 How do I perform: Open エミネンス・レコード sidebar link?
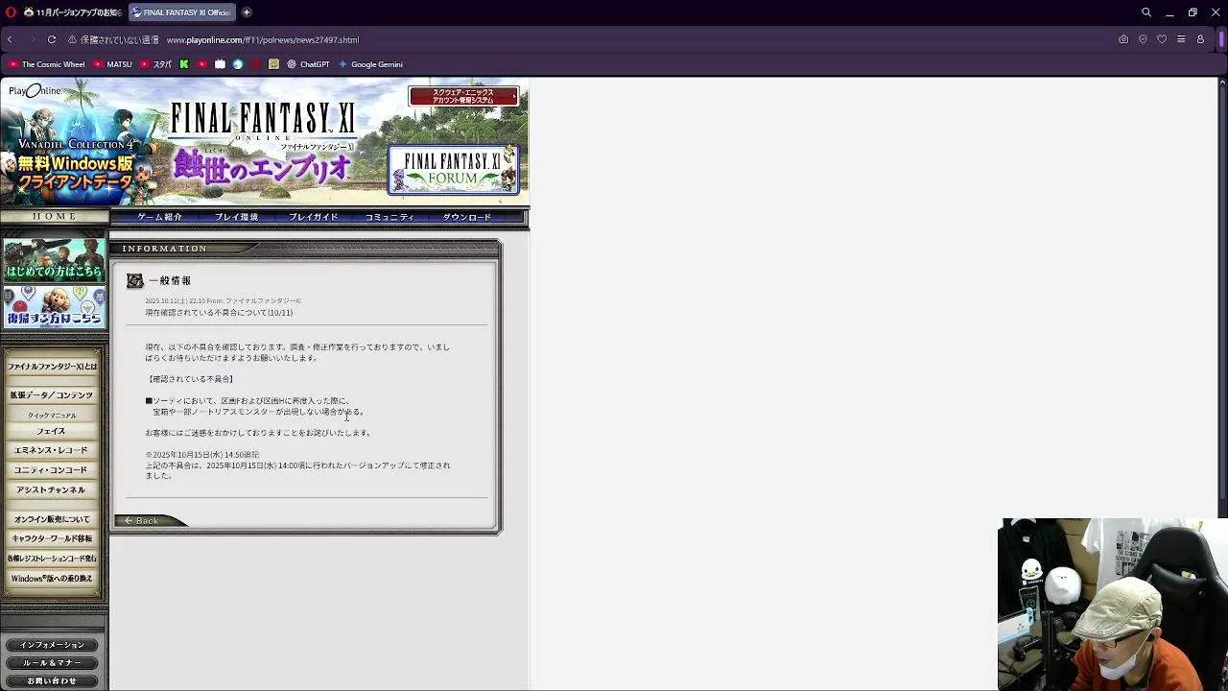52,450
